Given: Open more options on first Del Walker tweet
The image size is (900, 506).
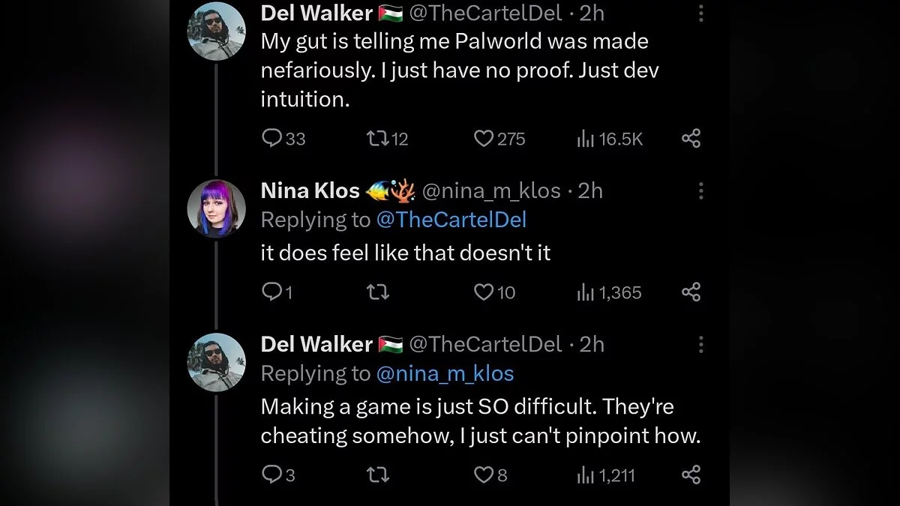Looking at the screenshot, I should pos(700,13).
